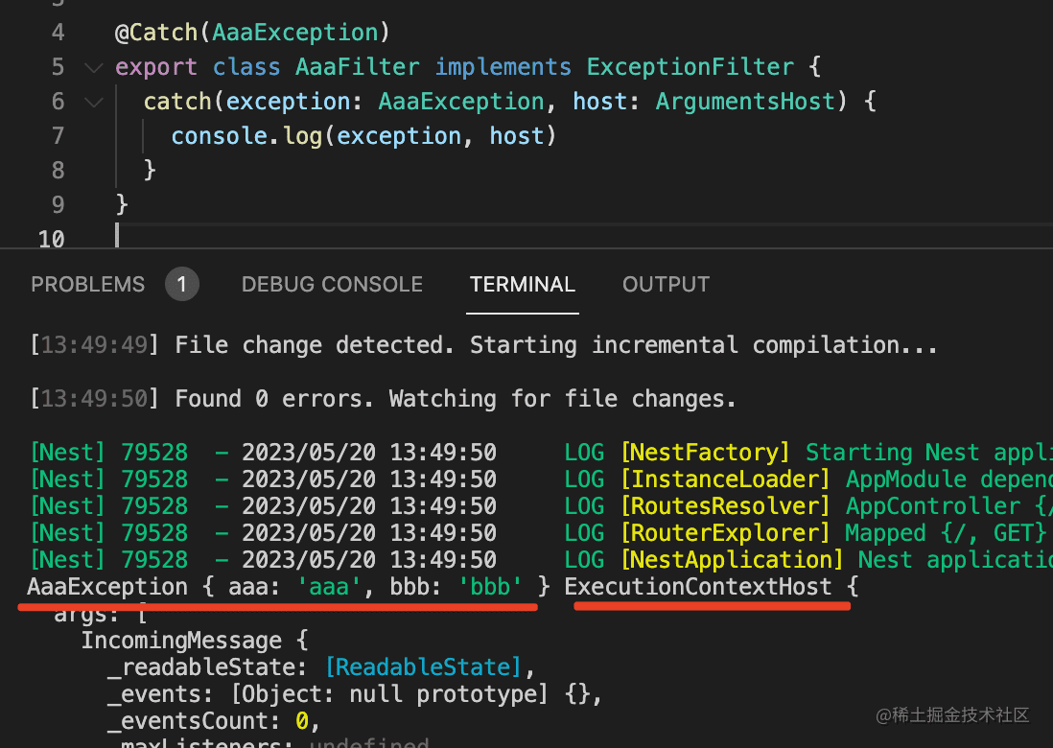Collapse the catch method fold arrow
The height and width of the screenshot is (748, 1053).
click(93, 102)
